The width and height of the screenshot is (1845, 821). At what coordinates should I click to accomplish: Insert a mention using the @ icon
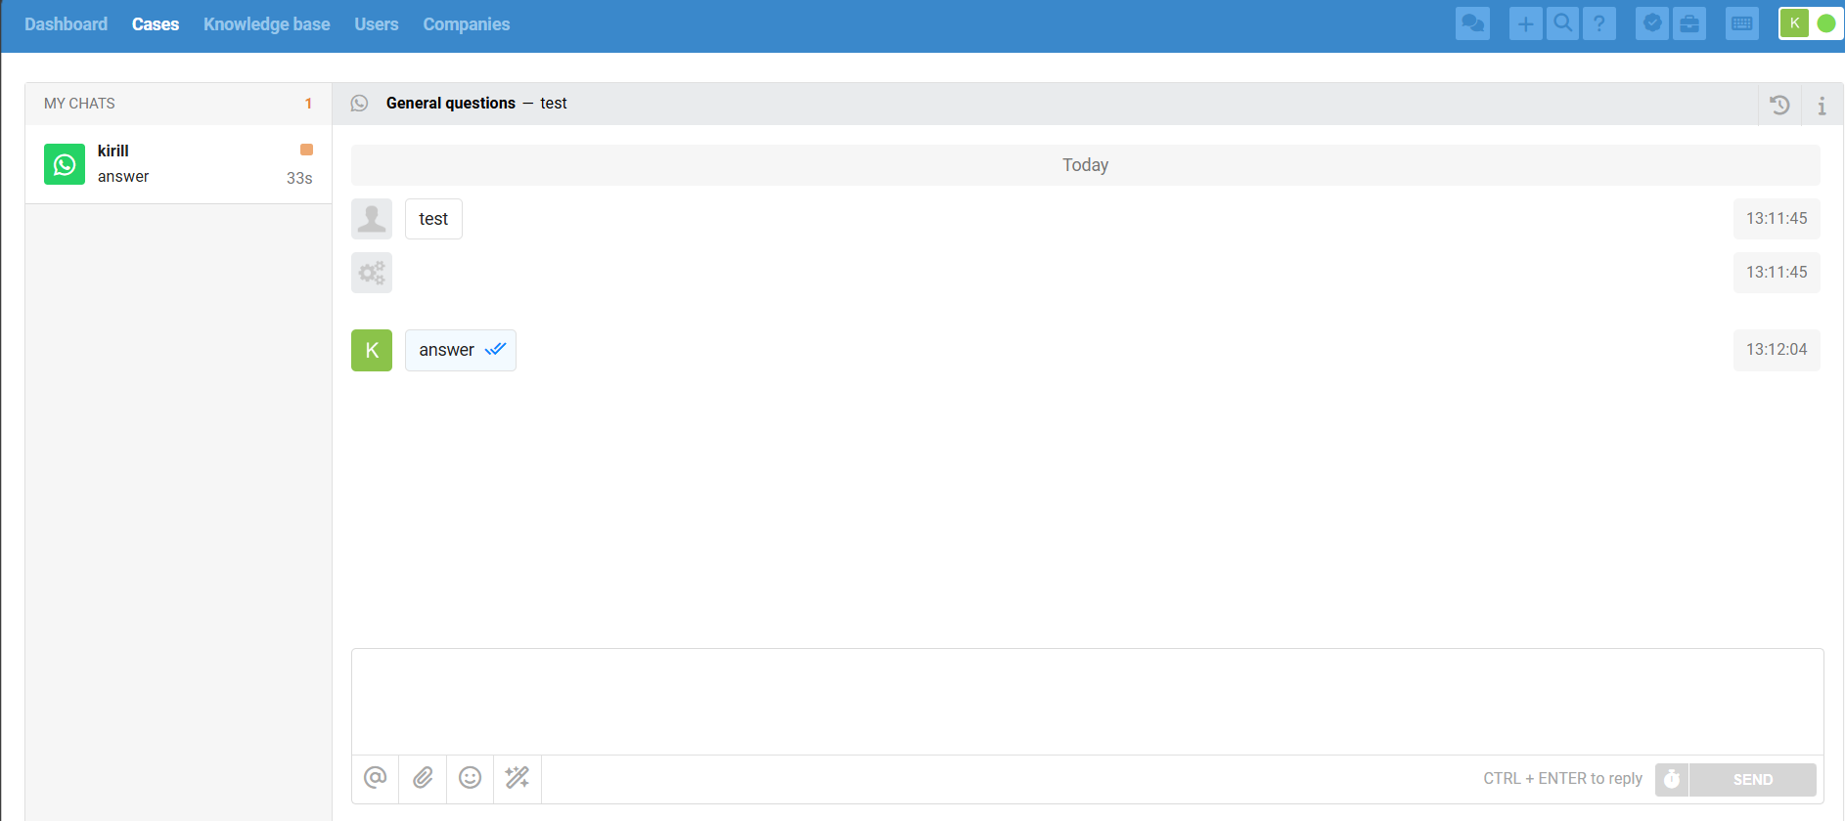click(x=375, y=778)
